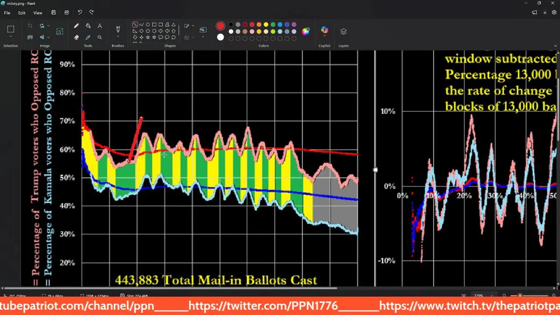
Task: Click the zoom slider at bottom right
Action: point(528,296)
